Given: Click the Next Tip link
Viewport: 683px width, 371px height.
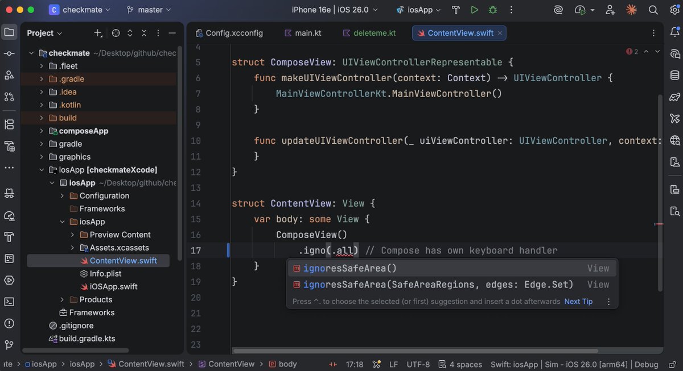Looking at the screenshot, I should 578,302.
